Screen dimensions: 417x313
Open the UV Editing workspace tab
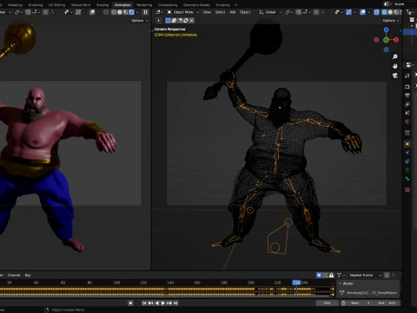click(x=56, y=5)
